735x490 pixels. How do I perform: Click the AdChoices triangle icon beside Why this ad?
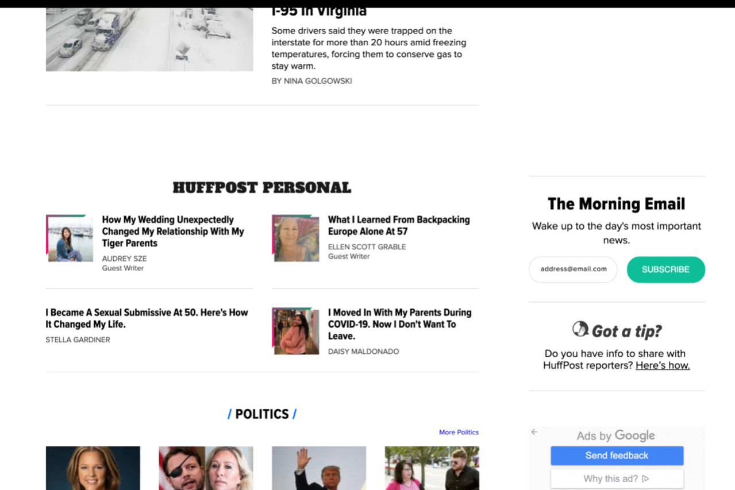(645, 479)
